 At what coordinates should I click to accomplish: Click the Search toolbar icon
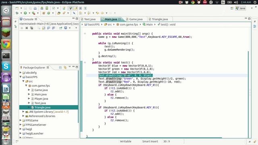[64, 13]
